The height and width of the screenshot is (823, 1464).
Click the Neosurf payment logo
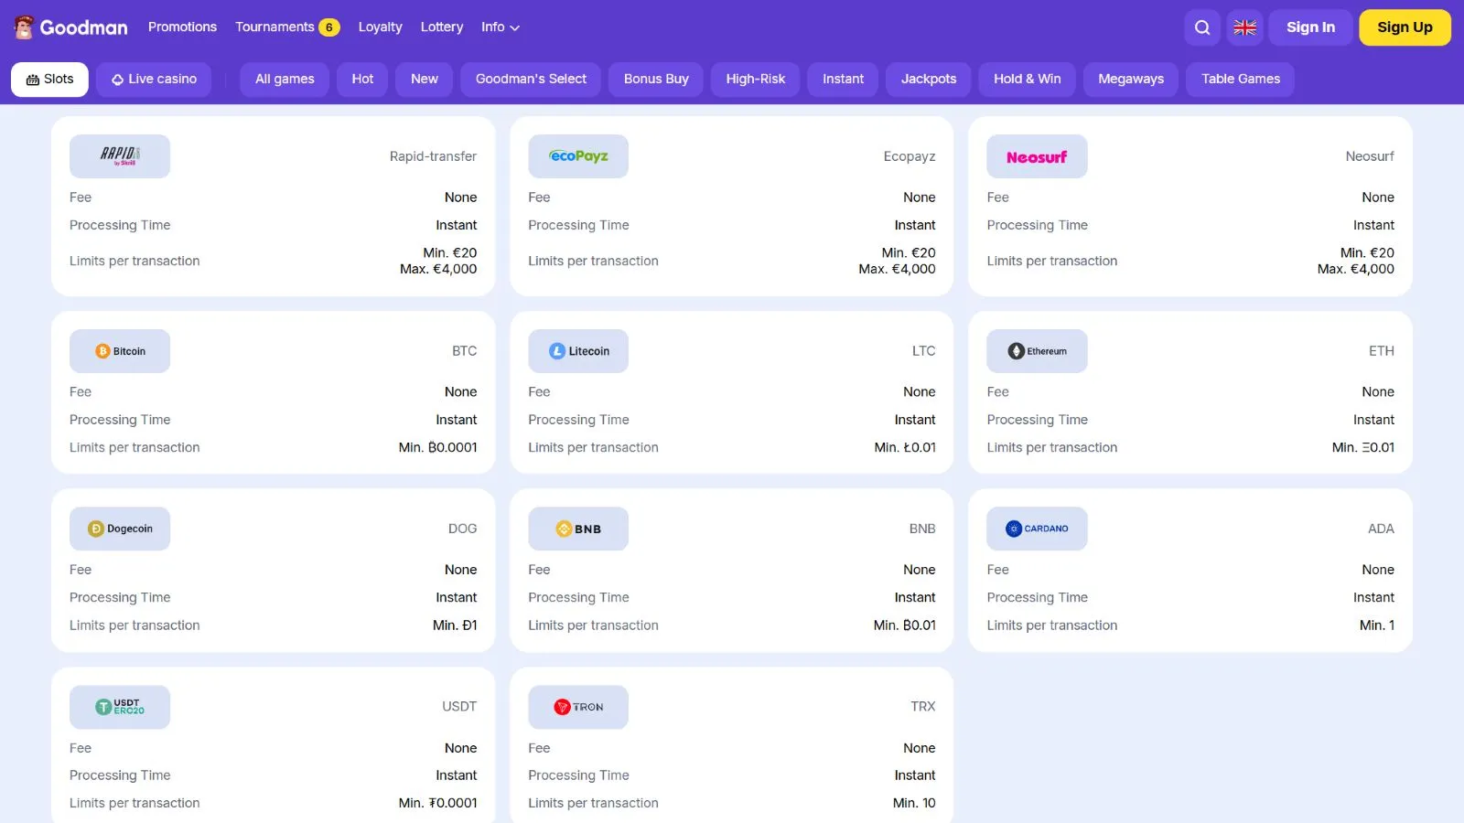(x=1037, y=156)
